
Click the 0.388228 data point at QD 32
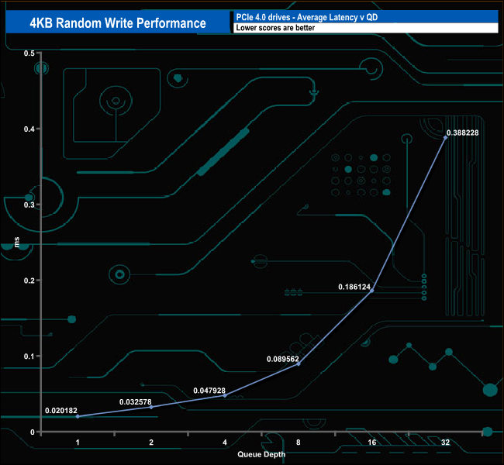(446, 137)
